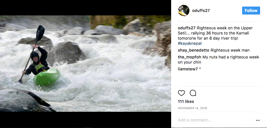Open the three-dot more options menu
This screenshot has width=267, height=128.
pos(258,120)
